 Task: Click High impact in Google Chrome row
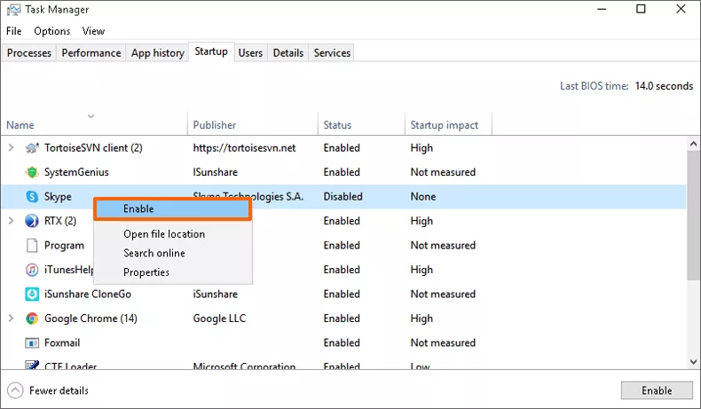(421, 319)
